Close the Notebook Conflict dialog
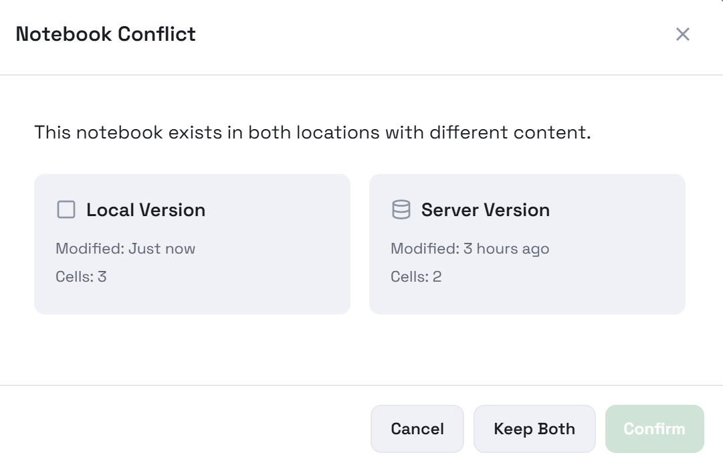This screenshot has width=723, height=463. tap(683, 34)
